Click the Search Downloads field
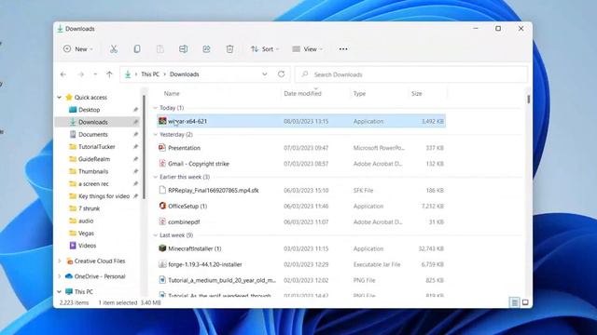Viewport: 597px width, 335px height. (411, 74)
